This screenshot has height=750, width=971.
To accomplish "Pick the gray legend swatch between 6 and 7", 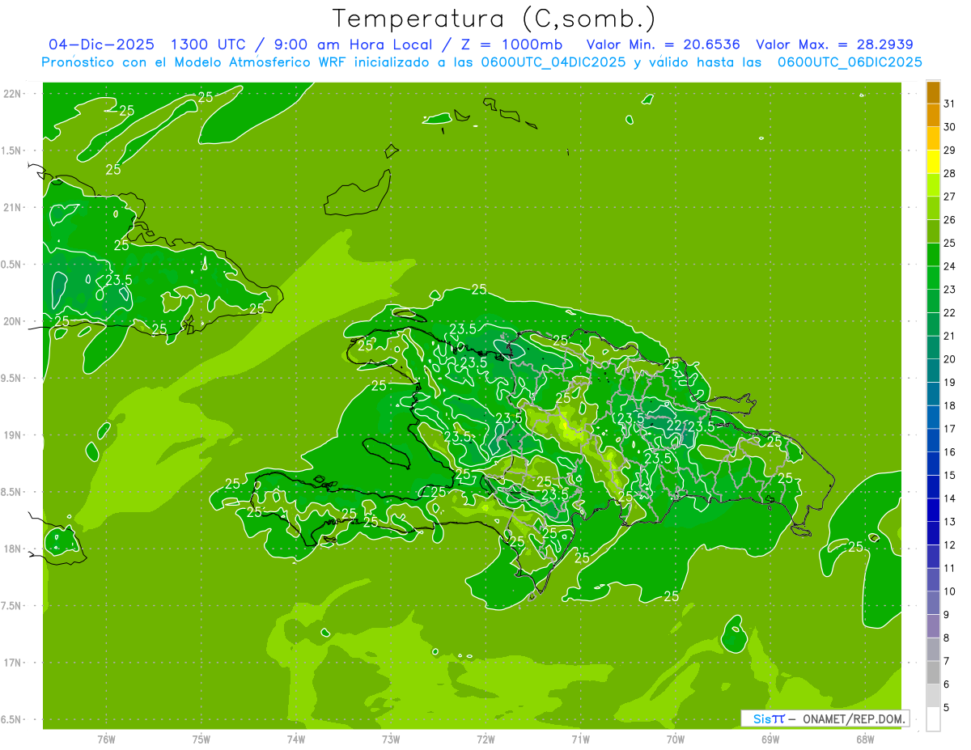I will pyautogui.click(x=933, y=672).
